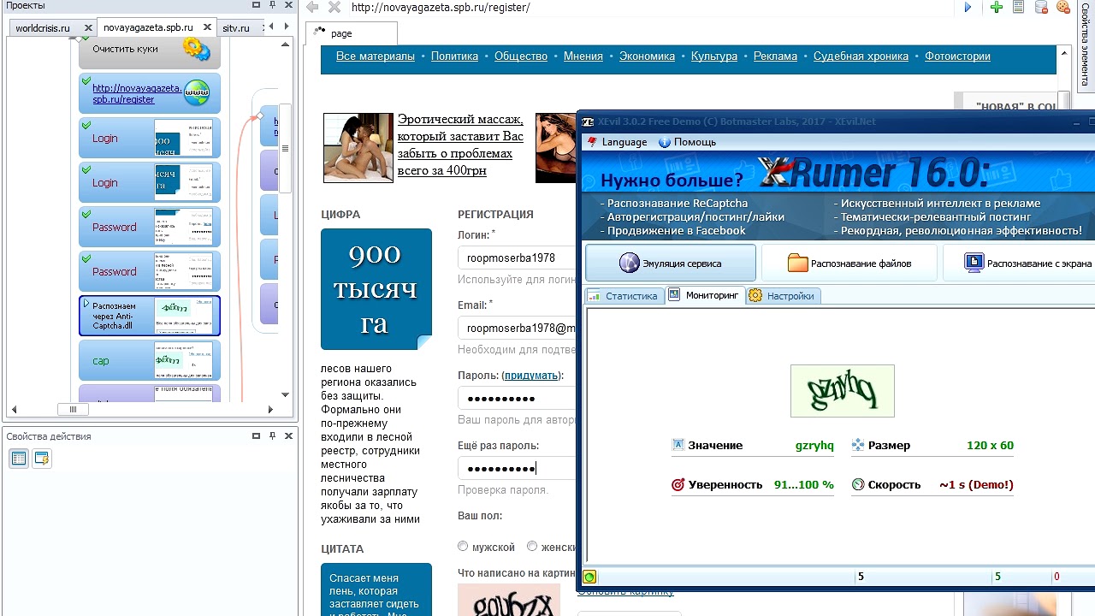Open the Политика site link
The image size is (1095, 616).
point(454,56)
